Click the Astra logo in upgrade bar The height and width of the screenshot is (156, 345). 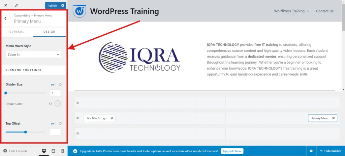point(75,151)
